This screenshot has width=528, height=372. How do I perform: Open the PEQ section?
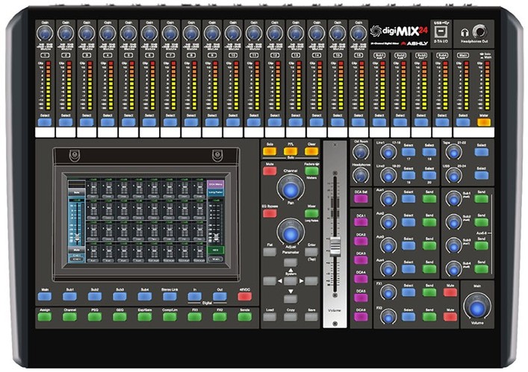[x=95, y=317]
